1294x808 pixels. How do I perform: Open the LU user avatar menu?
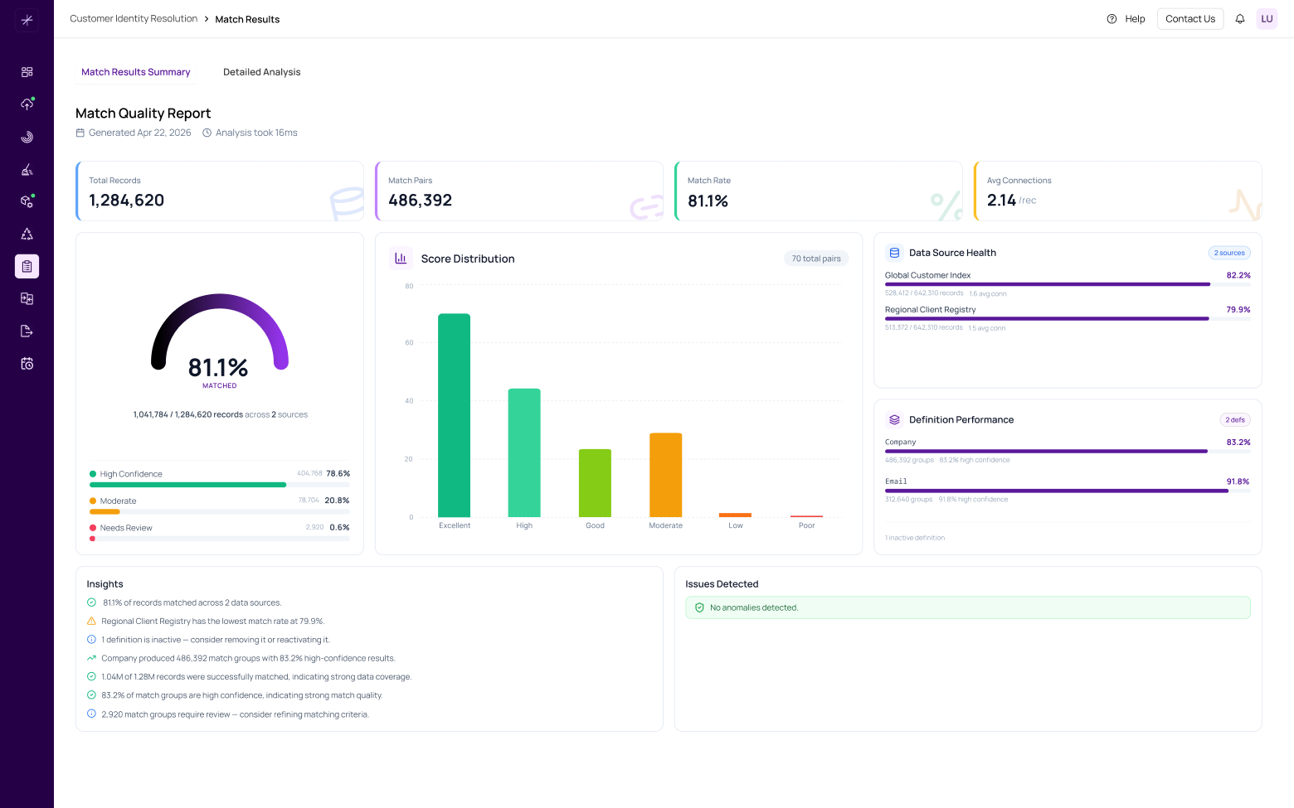point(1267,19)
